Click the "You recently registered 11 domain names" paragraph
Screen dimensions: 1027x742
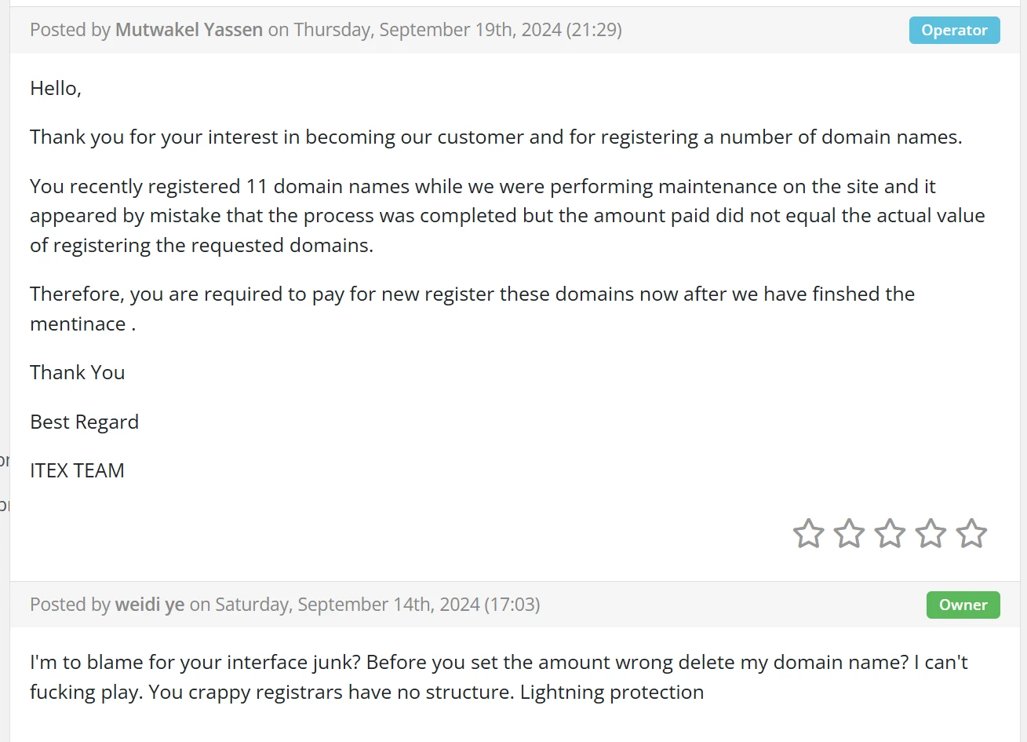(x=507, y=216)
